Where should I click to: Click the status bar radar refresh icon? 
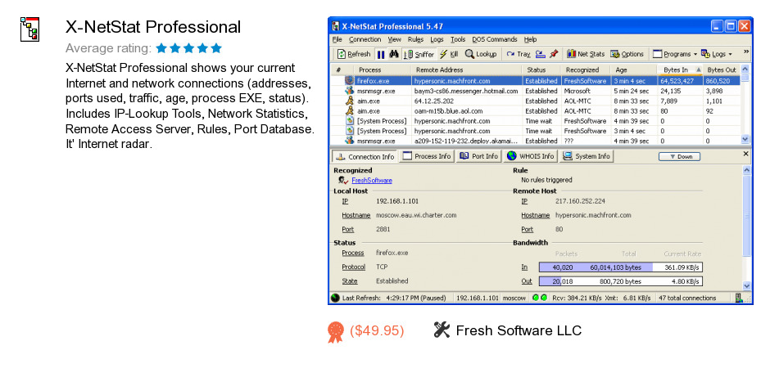click(x=335, y=298)
